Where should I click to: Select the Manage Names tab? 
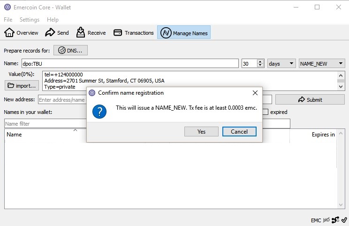(x=184, y=33)
